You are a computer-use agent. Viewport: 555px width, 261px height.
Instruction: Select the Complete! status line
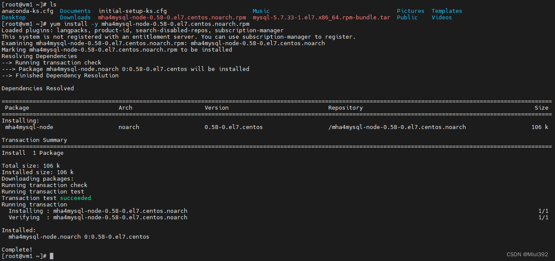click(x=17, y=249)
